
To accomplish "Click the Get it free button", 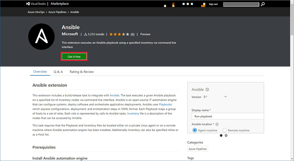I will click(x=74, y=57).
